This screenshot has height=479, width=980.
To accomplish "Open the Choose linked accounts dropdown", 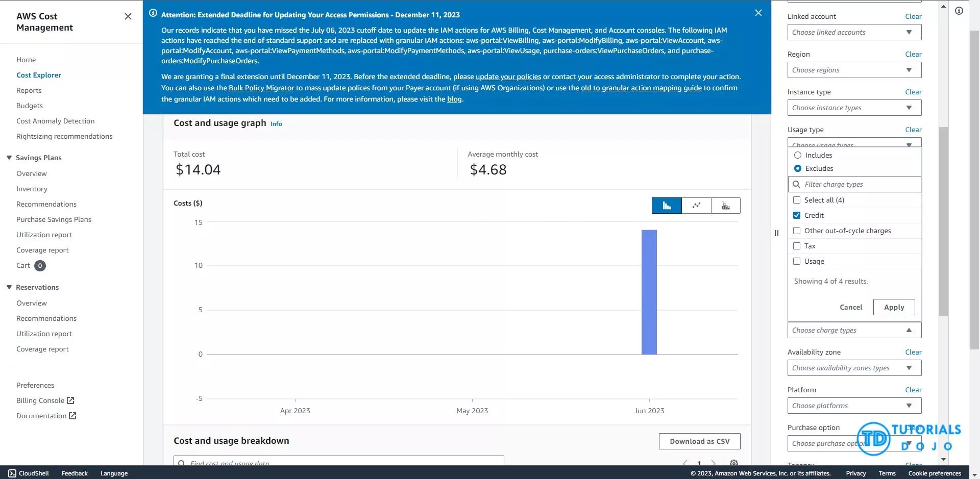I will coord(854,32).
